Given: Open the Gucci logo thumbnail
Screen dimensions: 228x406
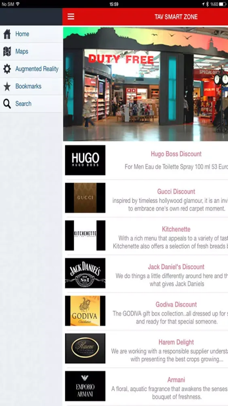Looking at the screenshot, I should pos(85,198).
